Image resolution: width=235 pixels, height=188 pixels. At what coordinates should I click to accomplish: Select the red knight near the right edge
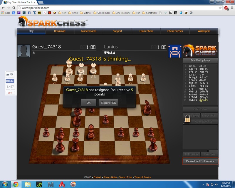tap(147, 107)
